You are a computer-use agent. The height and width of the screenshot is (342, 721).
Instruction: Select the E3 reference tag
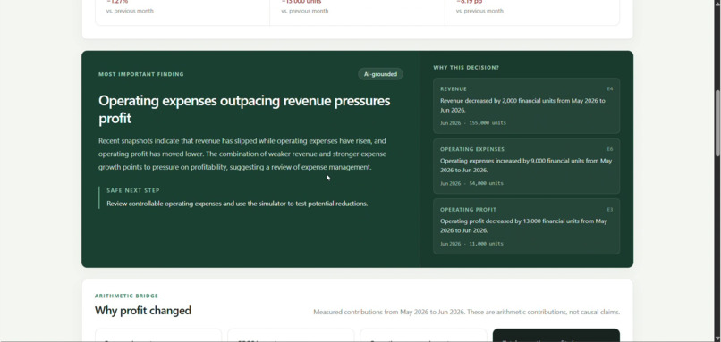(610, 209)
